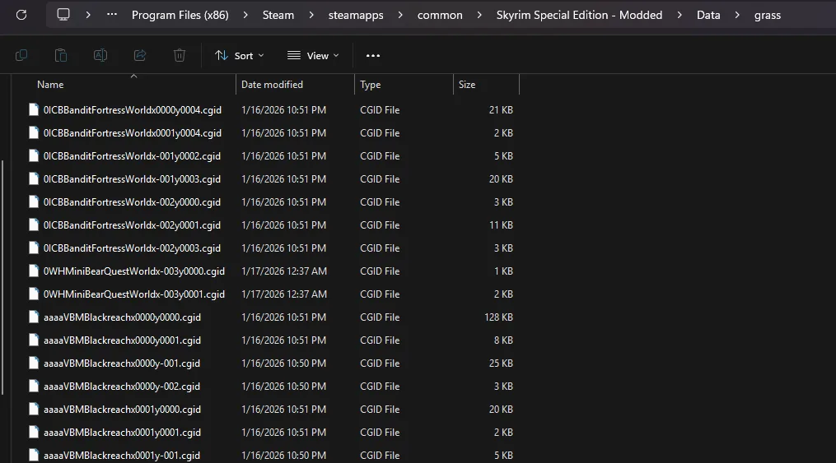Click file icon of aaaaVBMBlackreachx0000y0001.cgid

(x=34, y=340)
